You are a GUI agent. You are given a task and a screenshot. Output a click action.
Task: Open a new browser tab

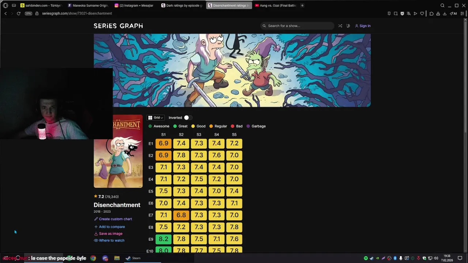tap(302, 5)
